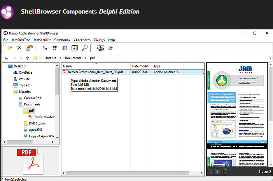The width and height of the screenshot is (273, 181).
Task: Click the 1 von 2 page indicator
Action: point(265,172)
